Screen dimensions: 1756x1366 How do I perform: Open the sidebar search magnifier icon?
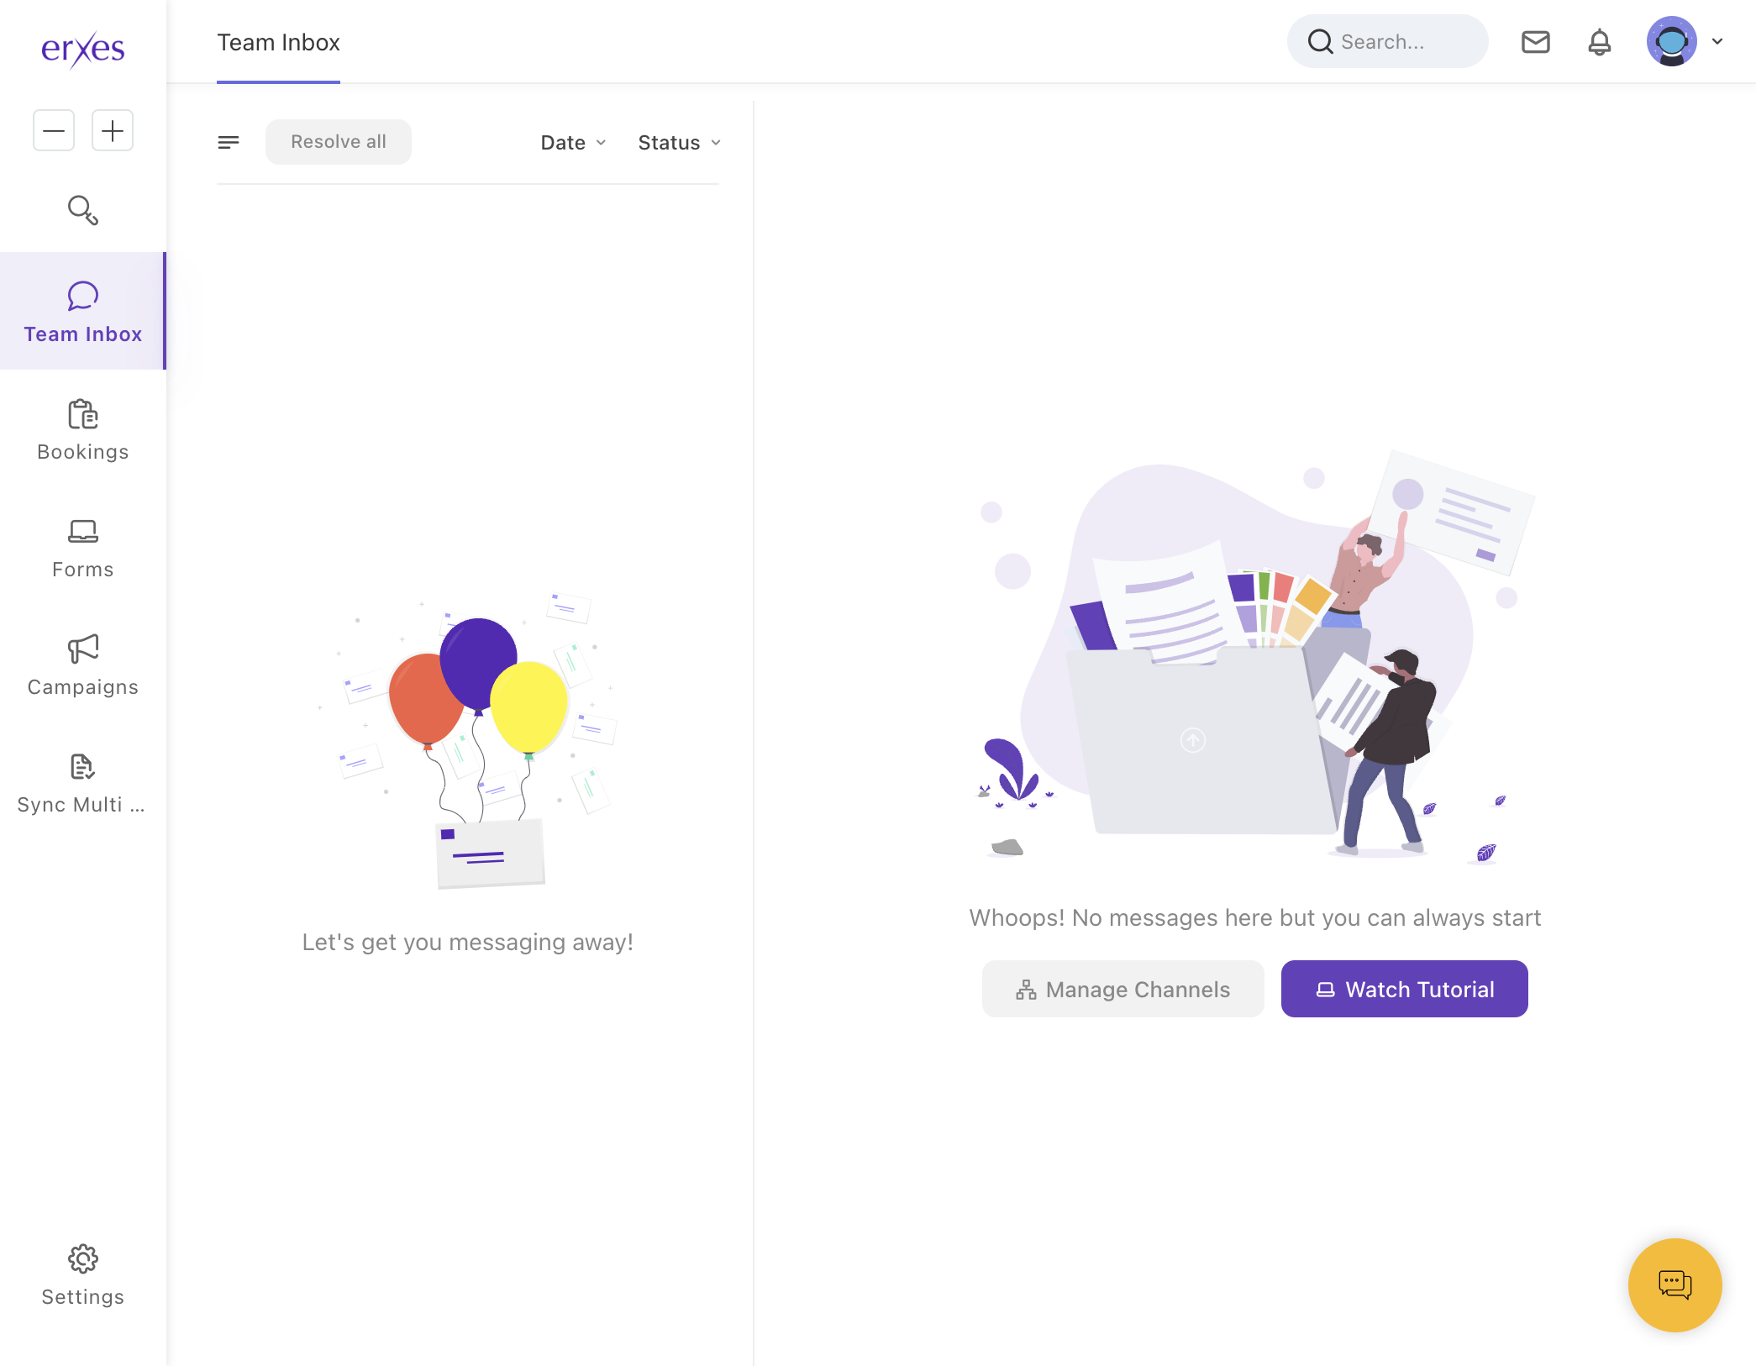pos(83,210)
